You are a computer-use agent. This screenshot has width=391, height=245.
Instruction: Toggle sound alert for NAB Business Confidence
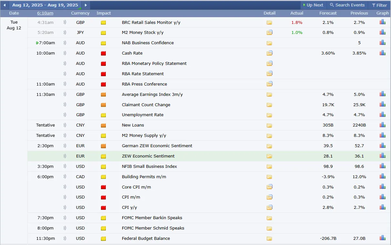[x=65, y=43]
